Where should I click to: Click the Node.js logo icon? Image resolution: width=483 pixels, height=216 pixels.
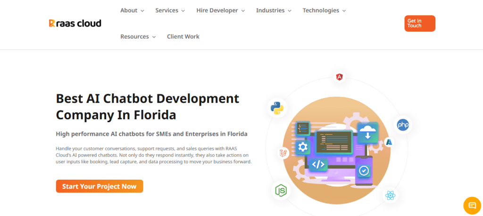(281, 191)
